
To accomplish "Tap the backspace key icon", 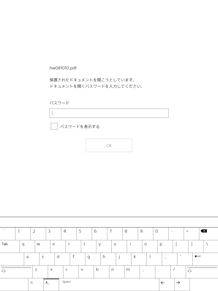I will coord(209,234).
